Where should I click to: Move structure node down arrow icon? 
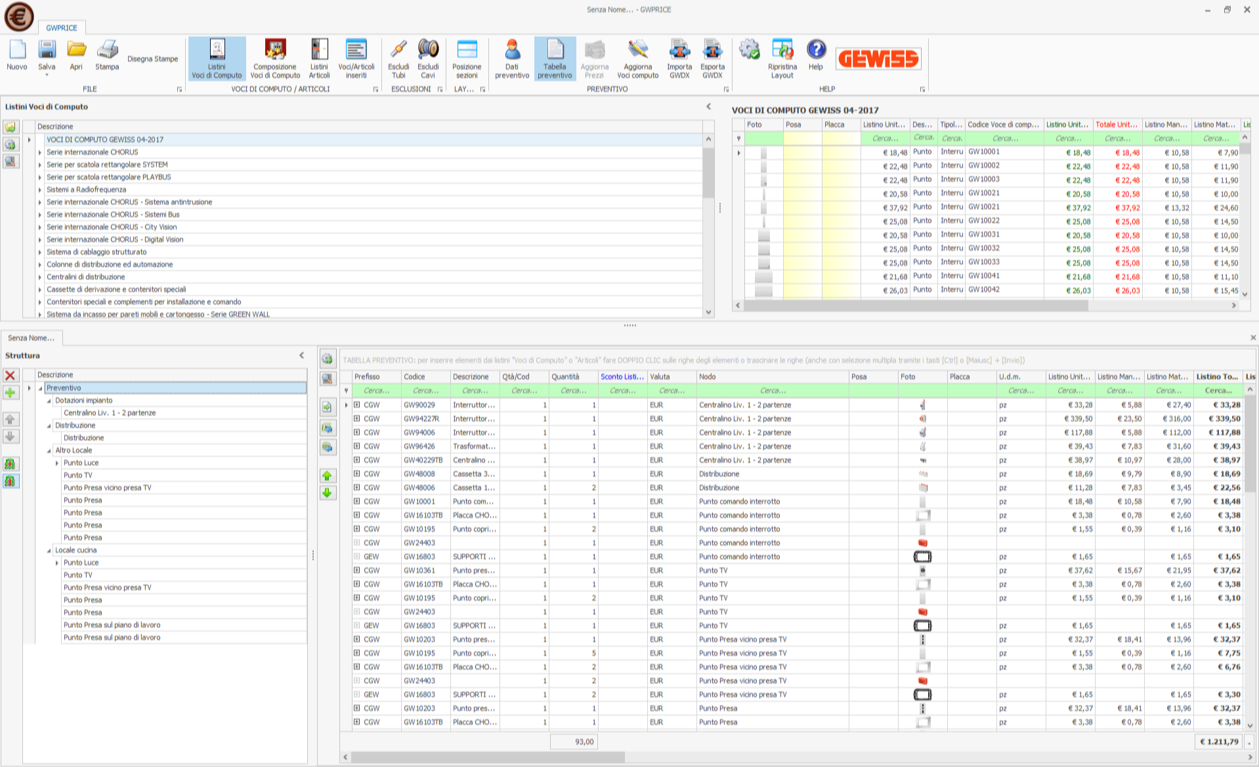[11, 436]
